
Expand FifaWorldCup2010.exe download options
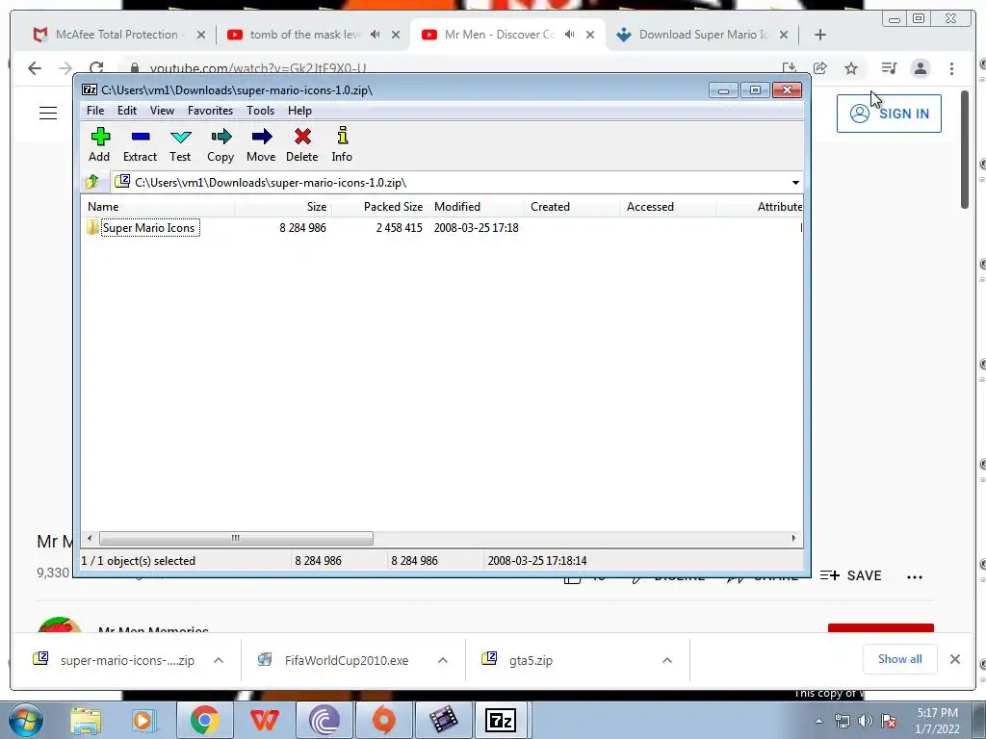[x=443, y=660]
